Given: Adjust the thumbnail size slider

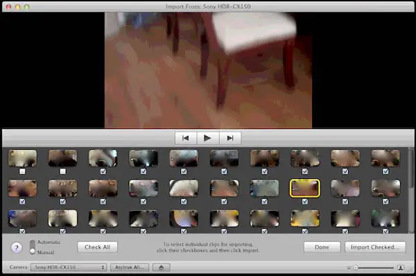Looking at the screenshot, I should tap(374, 268).
